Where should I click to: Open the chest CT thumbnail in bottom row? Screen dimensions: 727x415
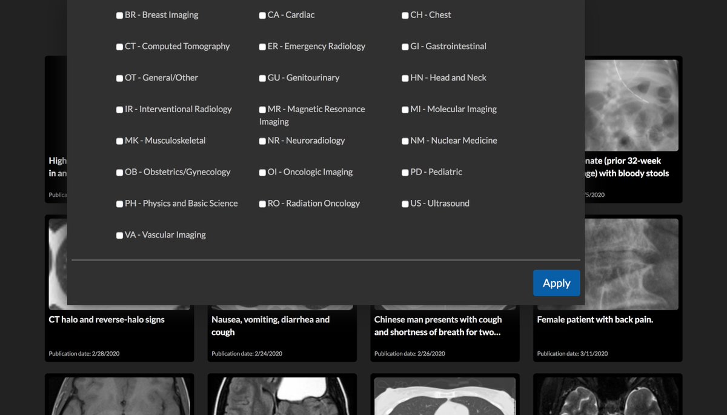tap(445, 396)
